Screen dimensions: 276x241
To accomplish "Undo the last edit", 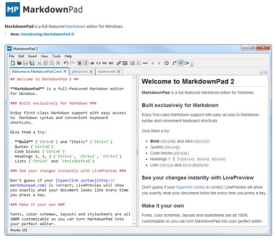I will [x=66, y=63].
